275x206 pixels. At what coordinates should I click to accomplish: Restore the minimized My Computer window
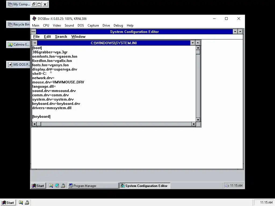[x=34, y=4]
